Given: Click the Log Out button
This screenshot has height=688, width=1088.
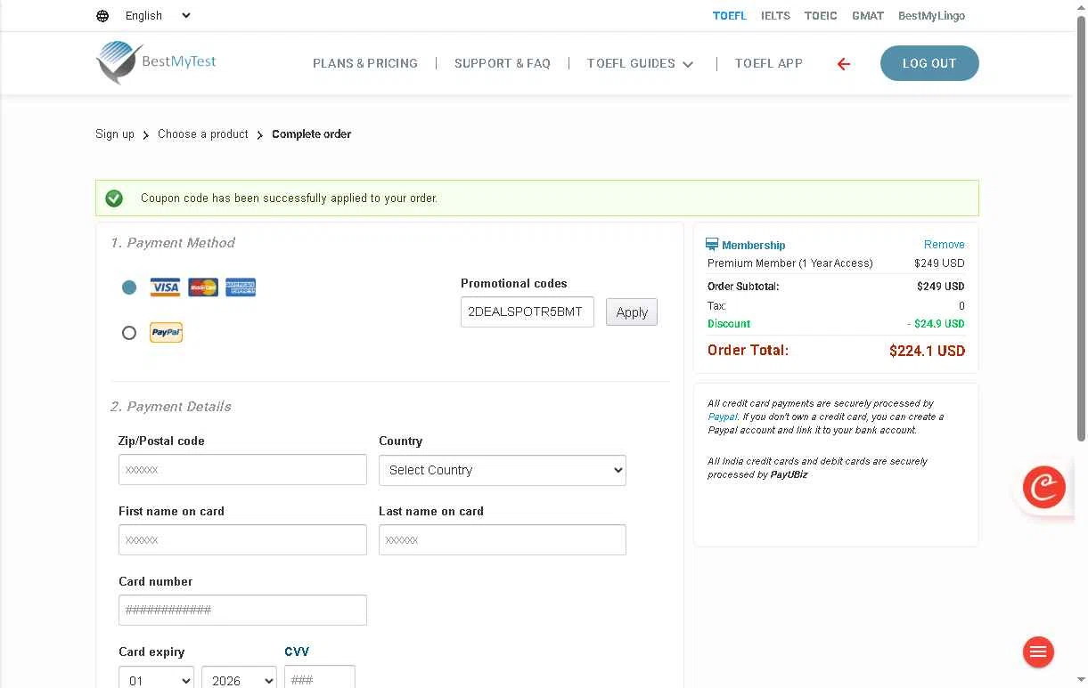Looking at the screenshot, I should pyautogui.click(x=929, y=63).
